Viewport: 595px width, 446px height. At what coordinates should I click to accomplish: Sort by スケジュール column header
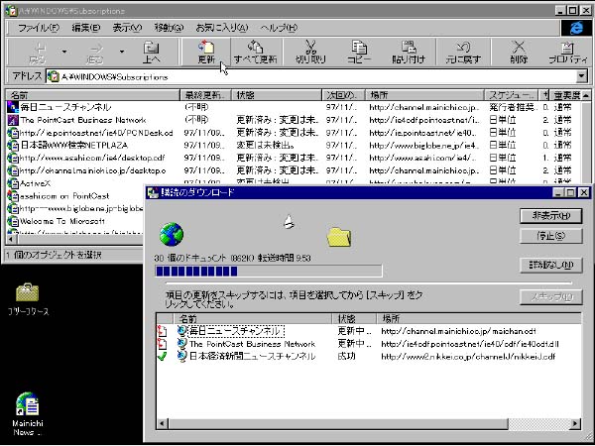(x=512, y=95)
